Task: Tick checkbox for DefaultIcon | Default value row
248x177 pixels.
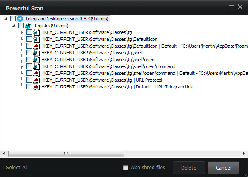Action: click(x=29, y=46)
